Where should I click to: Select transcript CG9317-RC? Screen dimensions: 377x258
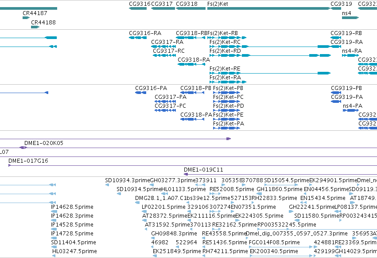(164, 55)
